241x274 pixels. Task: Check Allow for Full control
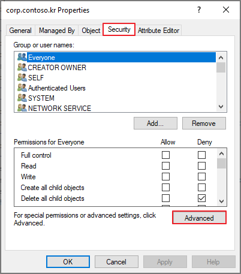(165, 155)
